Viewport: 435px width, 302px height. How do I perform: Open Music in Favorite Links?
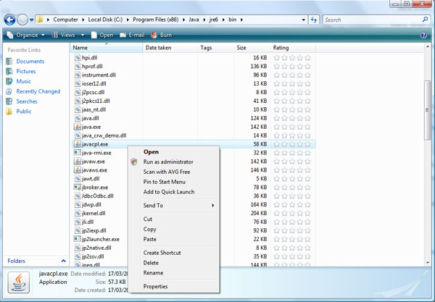24,81
